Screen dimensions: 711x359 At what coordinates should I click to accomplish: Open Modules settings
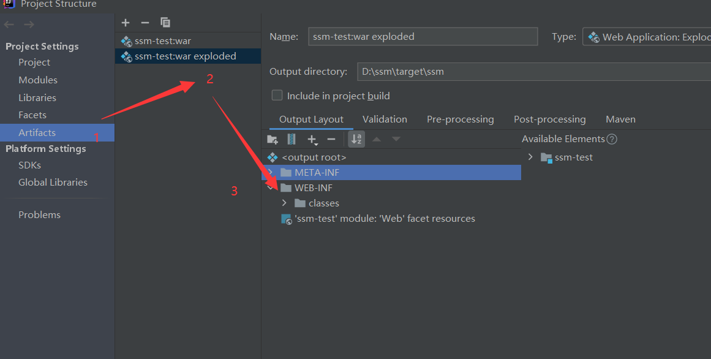coord(38,80)
